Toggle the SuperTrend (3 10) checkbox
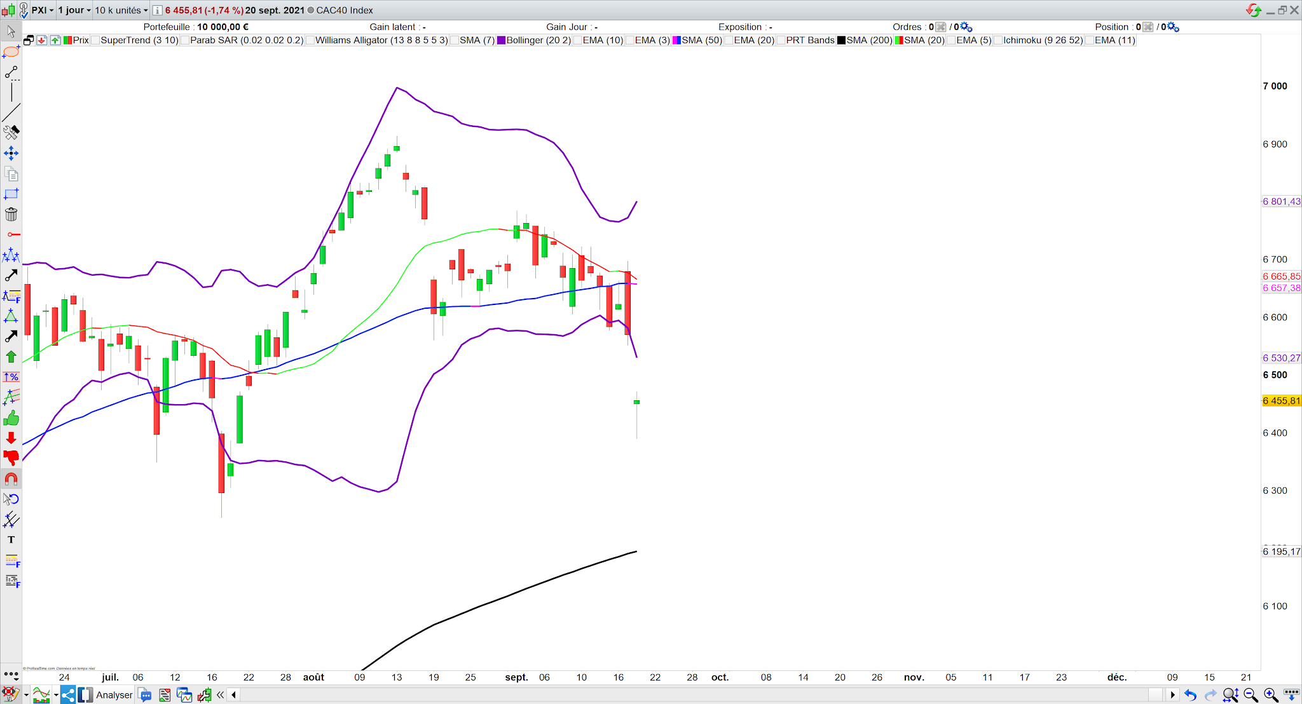The image size is (1302, 704). click(x=95, y=40)
